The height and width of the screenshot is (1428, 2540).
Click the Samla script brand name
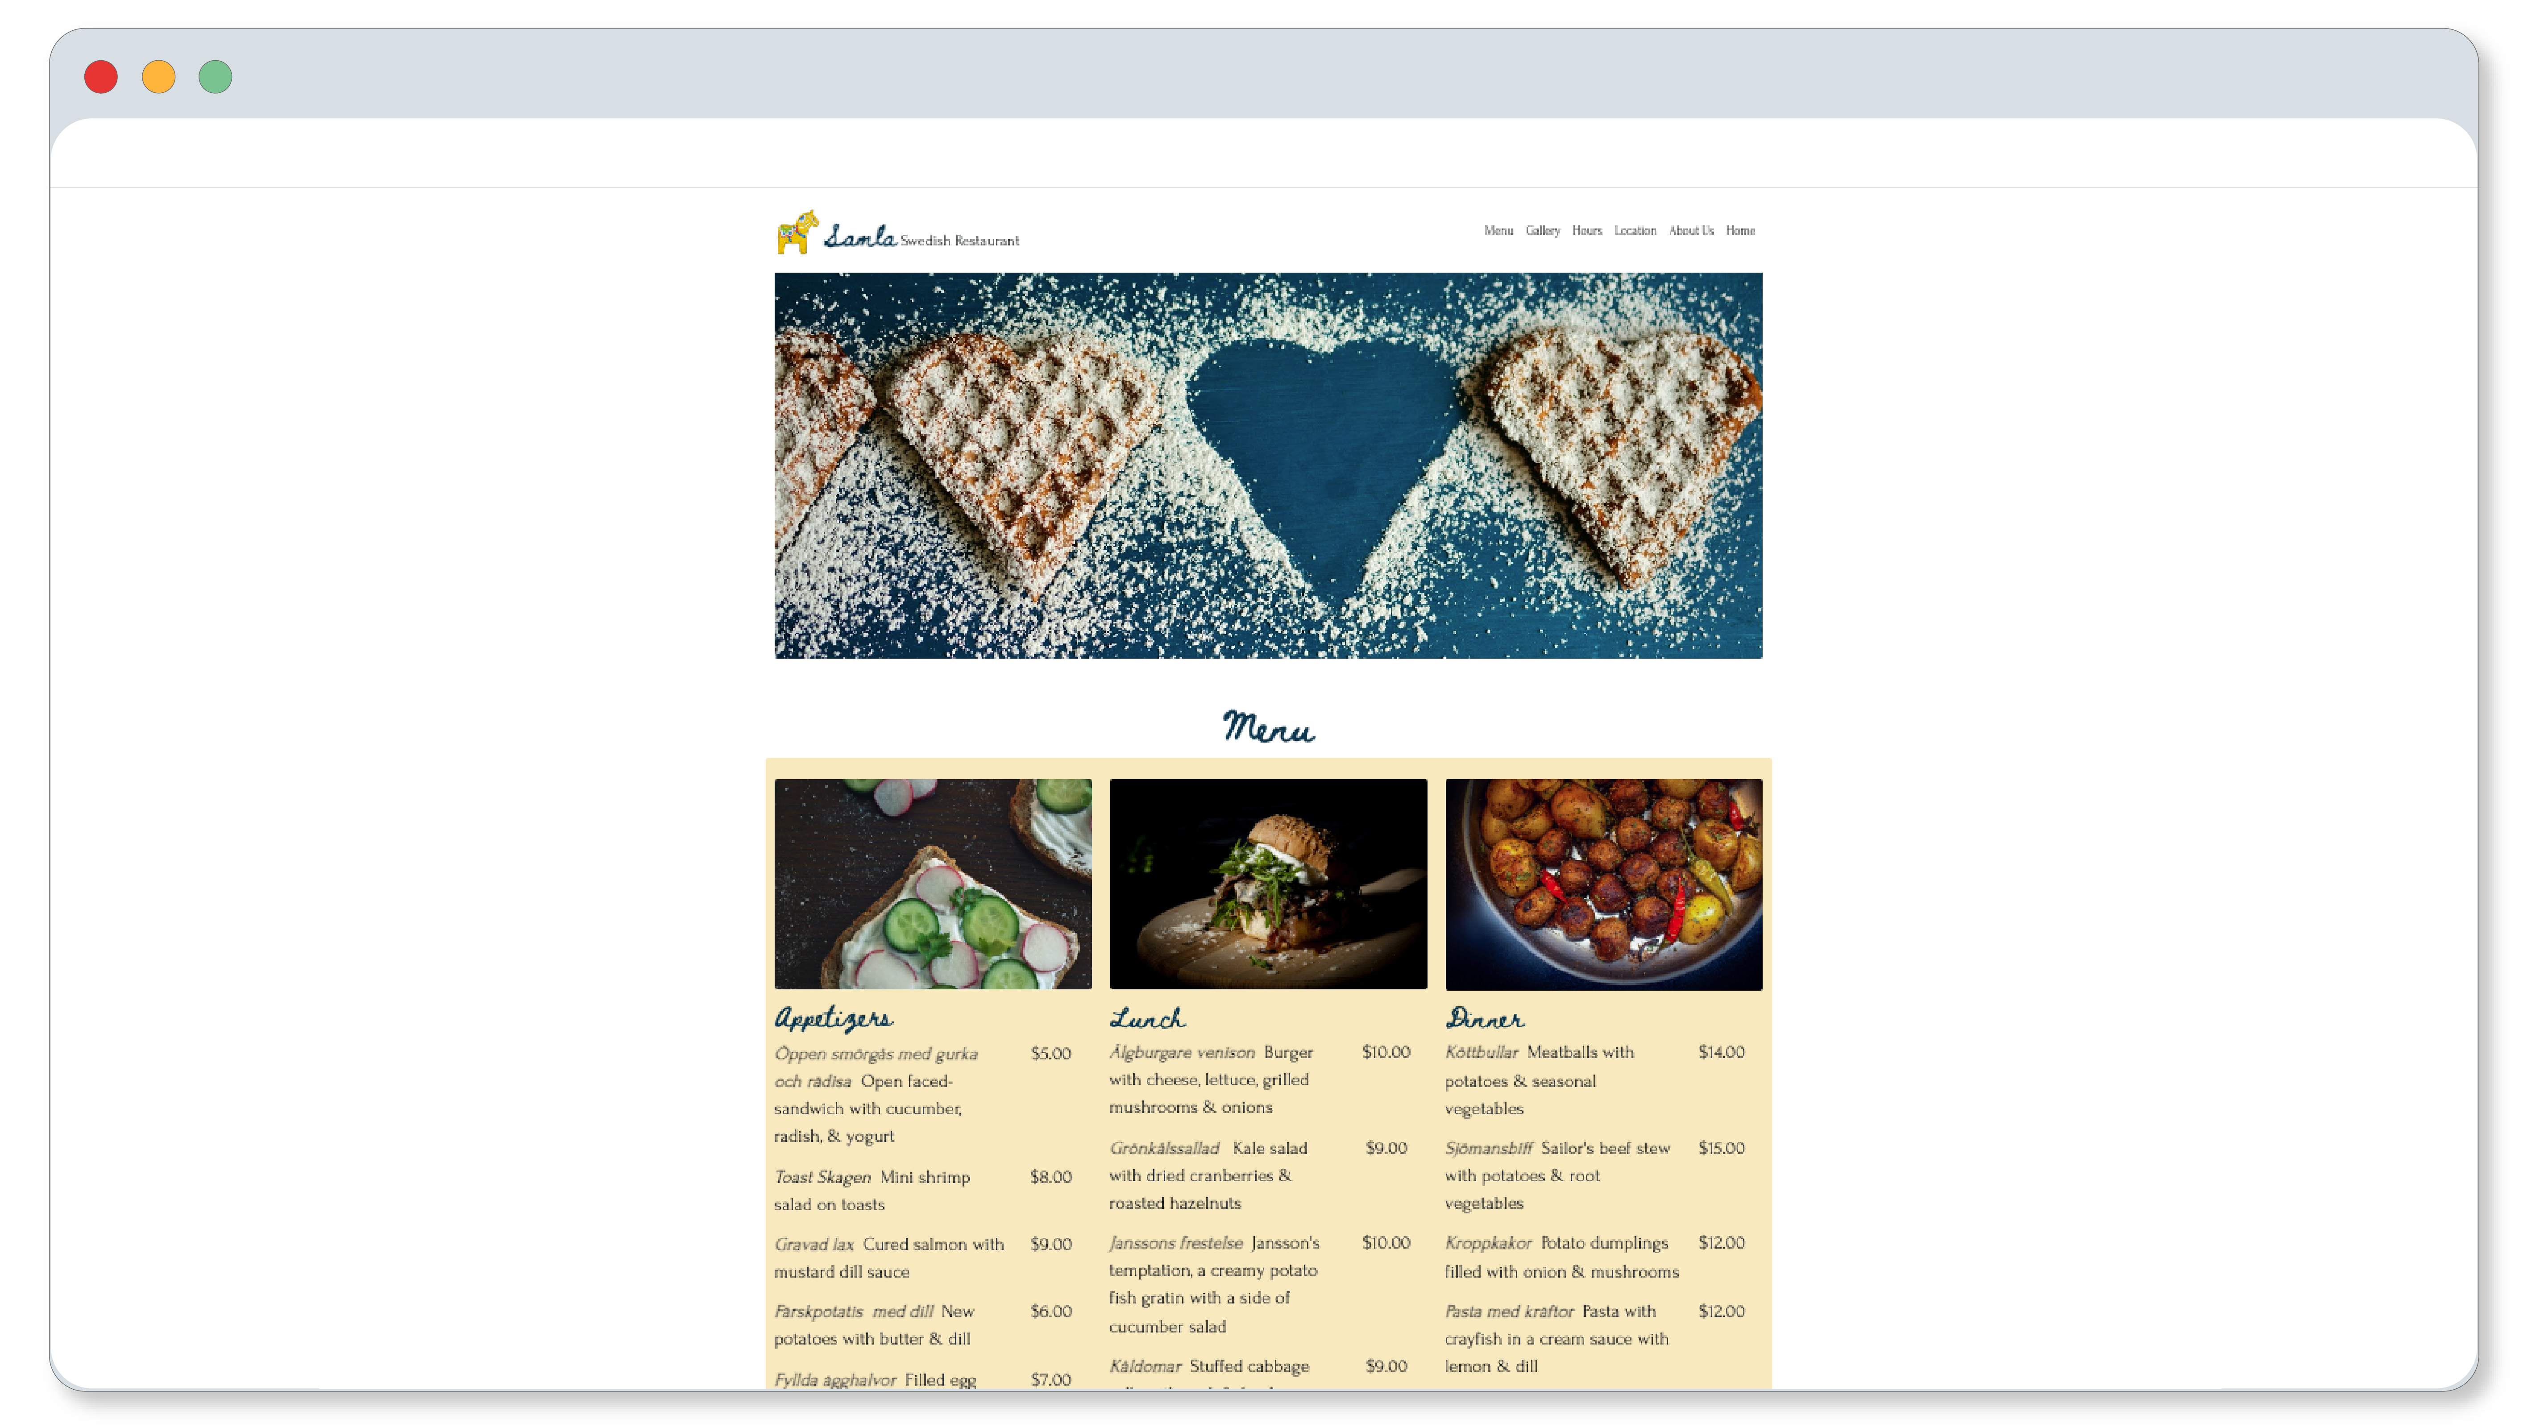click(860, 236)
